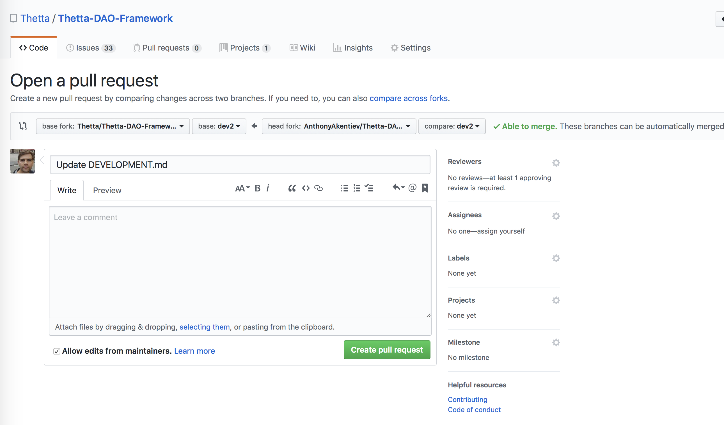Insert a bulleted list
The width and height of the screenshot is (724, 425).
pyautogui.click(x=344, y=188)
